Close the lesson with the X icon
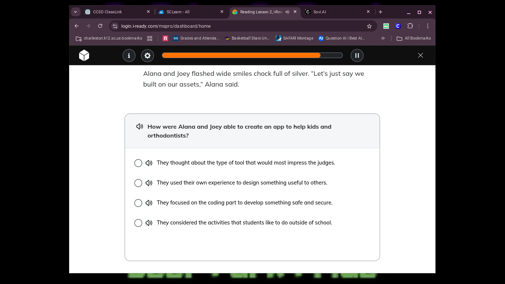This screenshot has width=505, height=284. [x=420, y=55]
